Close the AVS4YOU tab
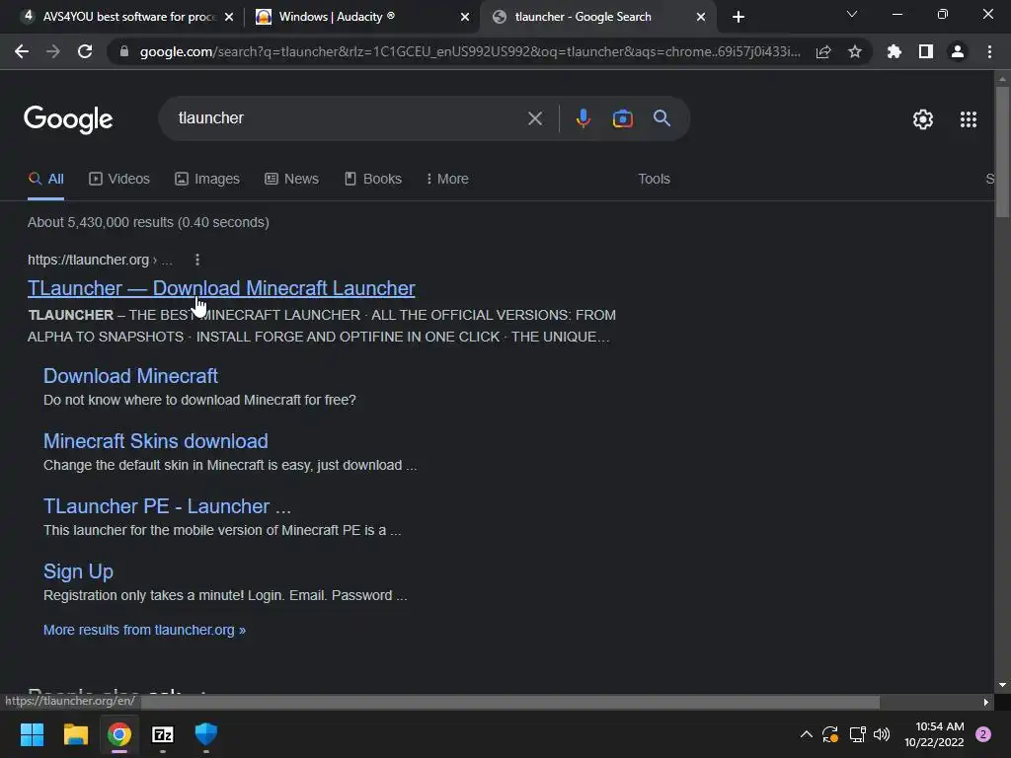 [229, 17]
